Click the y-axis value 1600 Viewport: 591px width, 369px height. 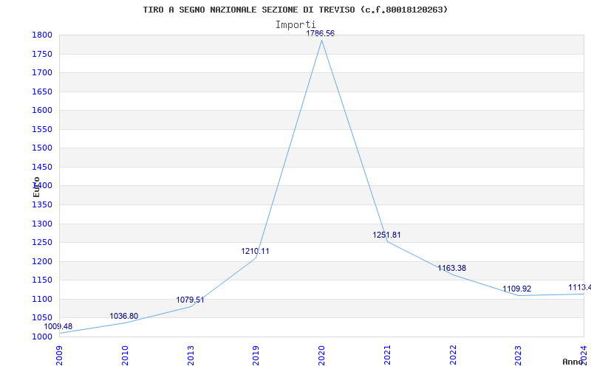pos(42,110)
